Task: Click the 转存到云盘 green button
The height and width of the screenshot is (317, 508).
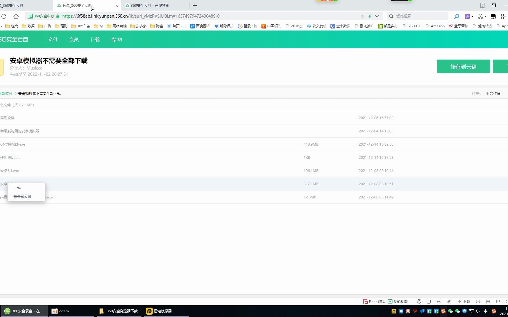Action: [x=463, y=66]
